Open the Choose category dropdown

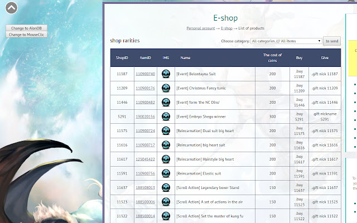286,41
